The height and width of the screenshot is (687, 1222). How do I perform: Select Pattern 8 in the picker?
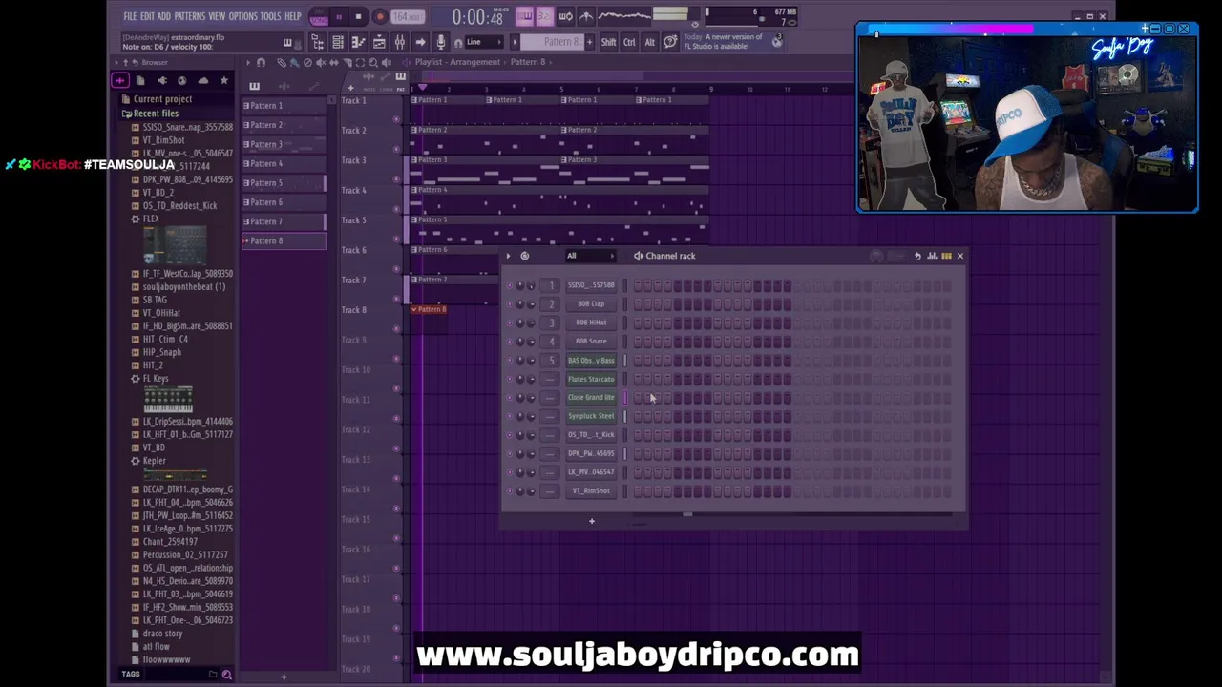coord(283,240)
